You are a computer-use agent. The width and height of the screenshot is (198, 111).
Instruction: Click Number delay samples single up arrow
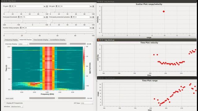click(x=91, y=28)
